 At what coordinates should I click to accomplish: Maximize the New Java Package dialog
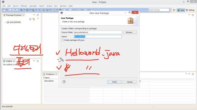[x=130, y=12]
